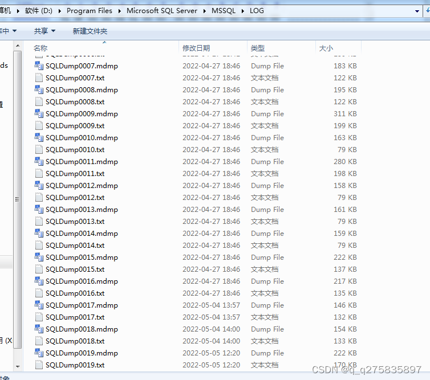The height and width of the screenshot is (380, 430).
Task: Expand the arrow after 软件 (D:) breadcrumb
Action: click(60, 11)
